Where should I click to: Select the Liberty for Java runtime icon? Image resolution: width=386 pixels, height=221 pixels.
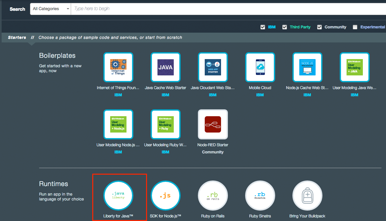118,196
